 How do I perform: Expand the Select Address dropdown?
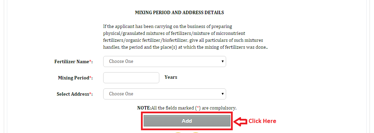point(164,94)
